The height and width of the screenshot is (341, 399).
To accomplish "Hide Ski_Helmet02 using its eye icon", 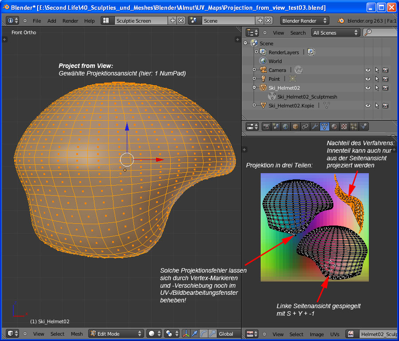I will (x=368, y=88).
